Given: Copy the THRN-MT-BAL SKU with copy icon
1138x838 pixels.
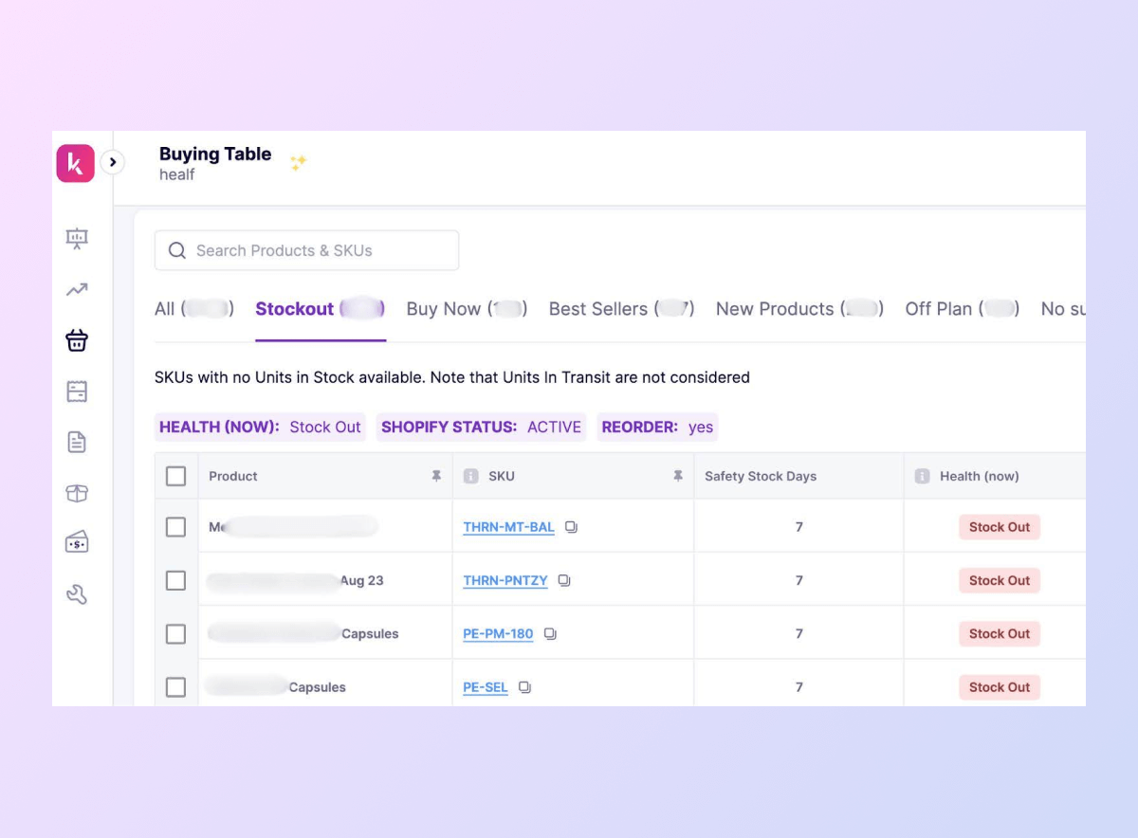Looking at the screenshot, I should (571, 527).
